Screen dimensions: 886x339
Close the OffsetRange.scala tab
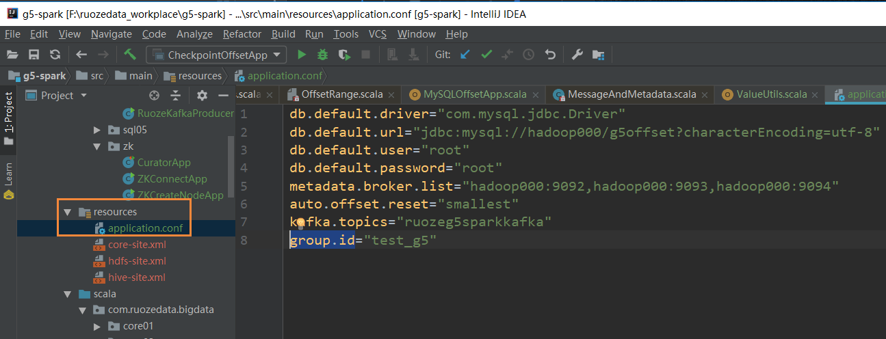coord(391,95)
